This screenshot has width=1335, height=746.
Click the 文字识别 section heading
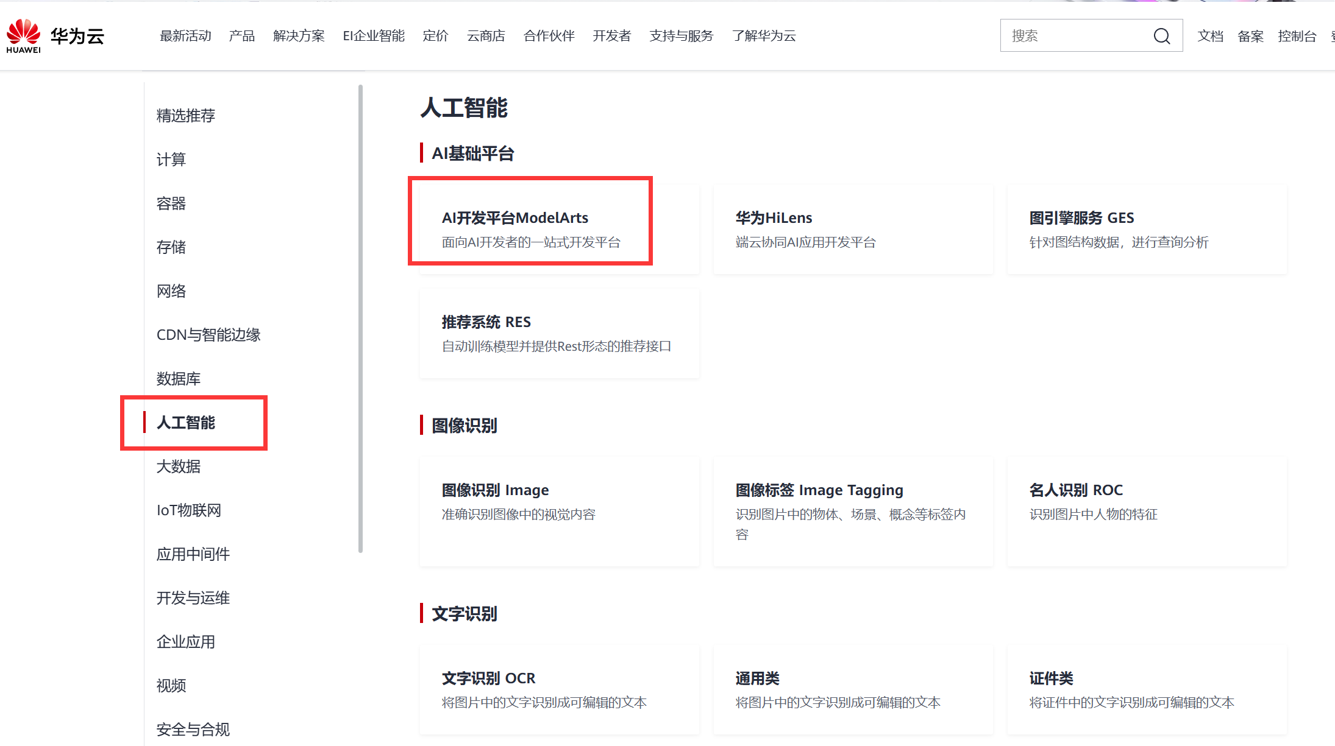pyautogui.click(x=465, y=614)
